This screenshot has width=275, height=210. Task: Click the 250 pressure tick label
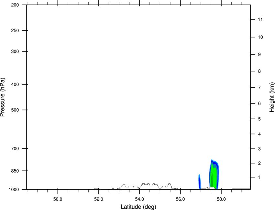coord(15,30)
